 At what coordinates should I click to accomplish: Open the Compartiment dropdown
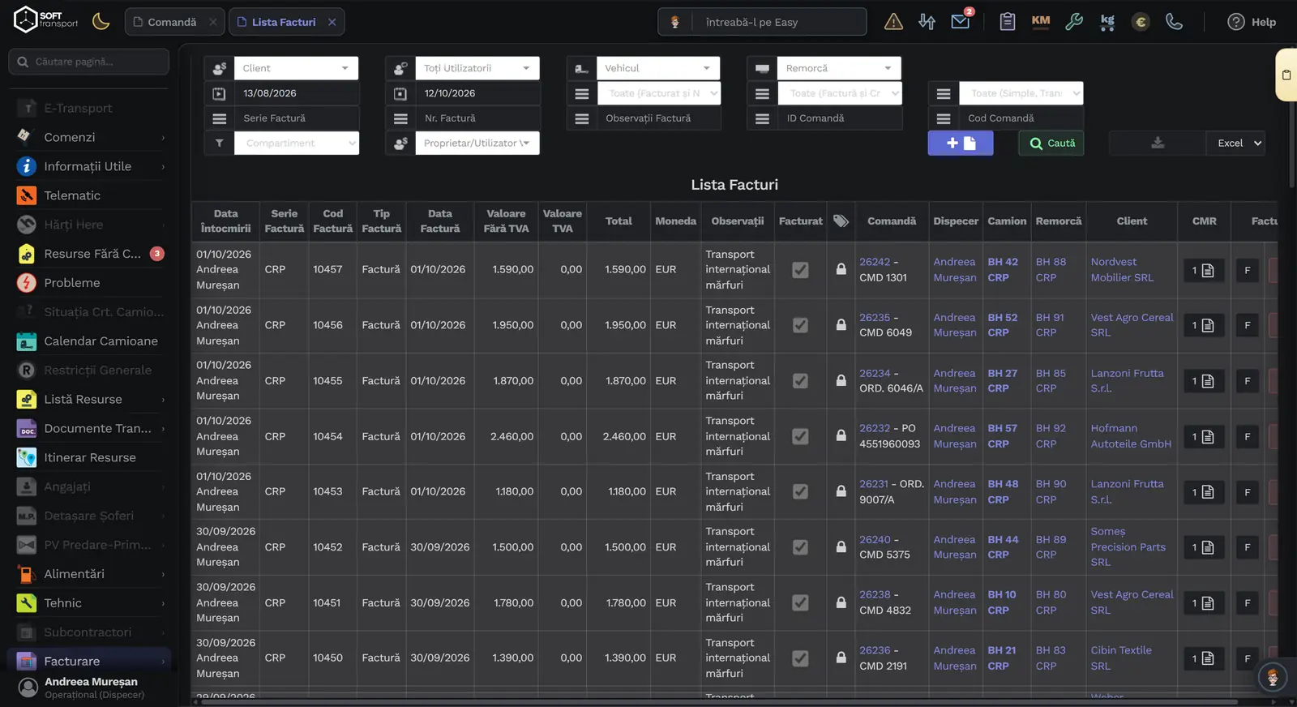pyautogui.click(x=297, y=143)
